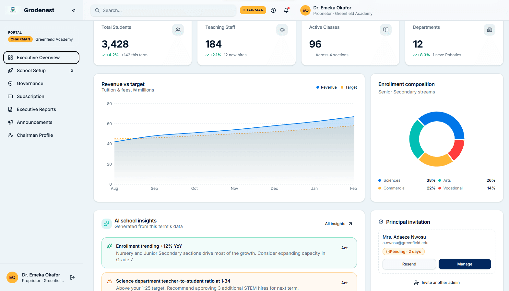Toggle the Target legend item

click(349, 87)
